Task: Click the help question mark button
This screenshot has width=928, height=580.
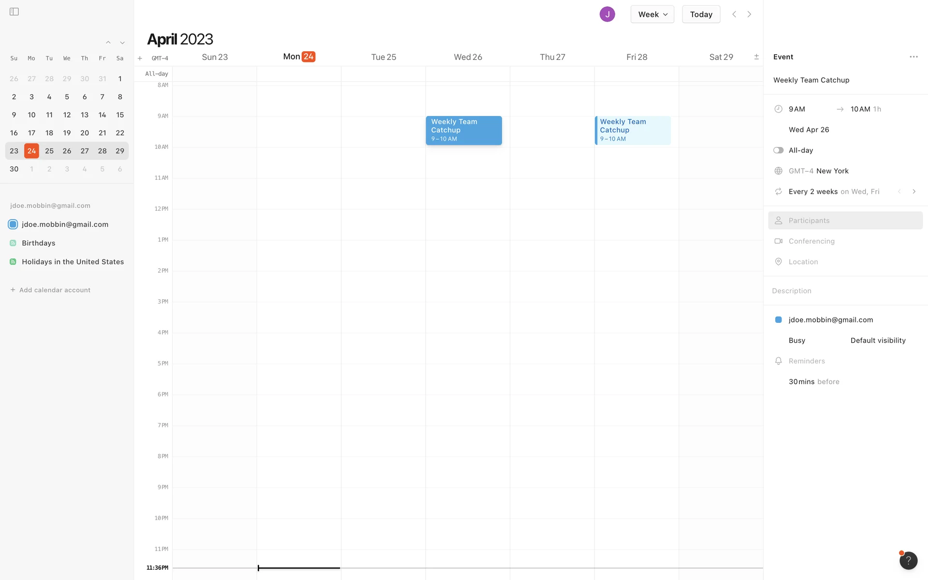Action: point(908,560)
